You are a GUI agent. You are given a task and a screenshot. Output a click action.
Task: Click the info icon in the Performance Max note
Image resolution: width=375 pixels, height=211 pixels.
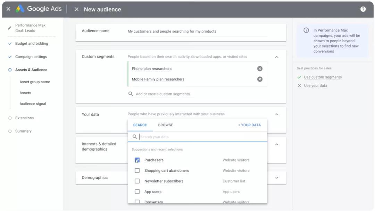306,30
